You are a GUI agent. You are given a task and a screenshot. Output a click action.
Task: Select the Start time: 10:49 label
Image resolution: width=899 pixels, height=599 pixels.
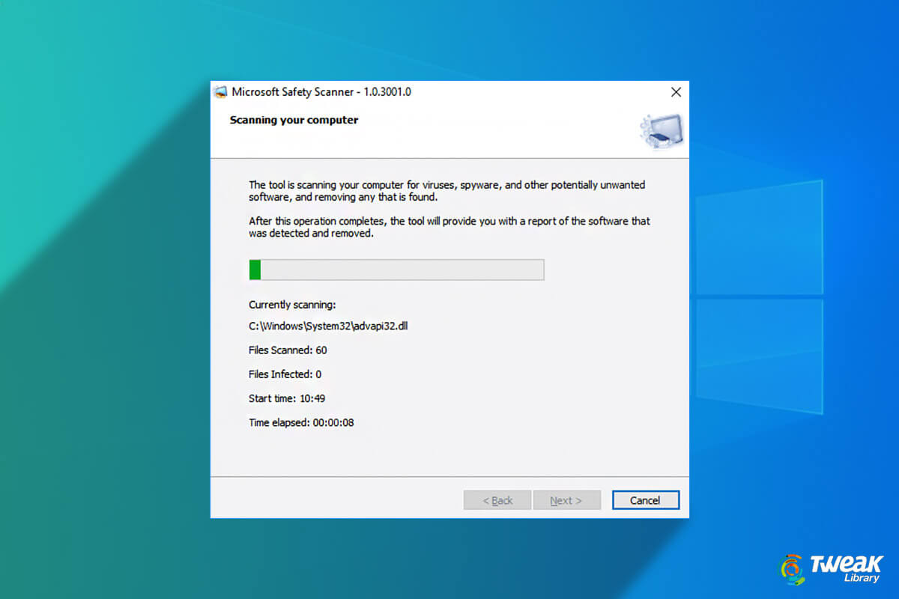286,398
